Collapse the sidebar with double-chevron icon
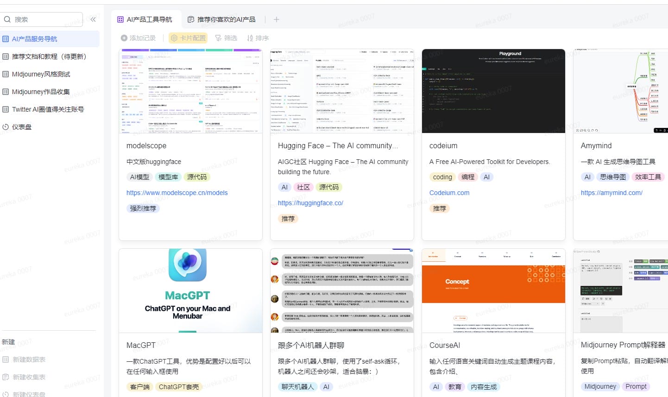Image resolution: width=668 pixels, height=397 pixels. coord(93,19)
